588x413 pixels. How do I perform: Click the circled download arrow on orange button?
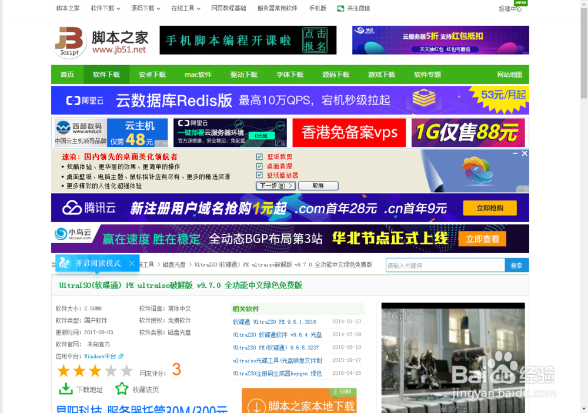coord(257,407)
